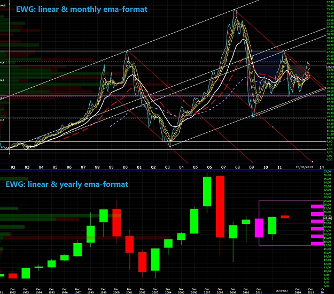Click the 'EWG: linear & monthly ema-format' title

(x=82, y=9)
